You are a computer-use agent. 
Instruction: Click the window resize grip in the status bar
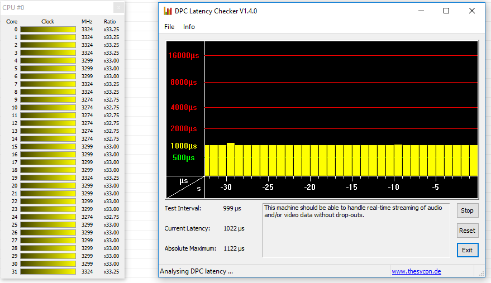click(482, 274)
